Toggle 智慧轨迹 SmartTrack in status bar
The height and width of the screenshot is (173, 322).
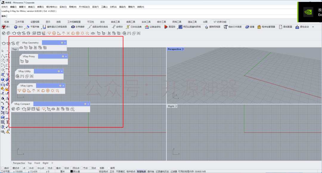(141, 171)
